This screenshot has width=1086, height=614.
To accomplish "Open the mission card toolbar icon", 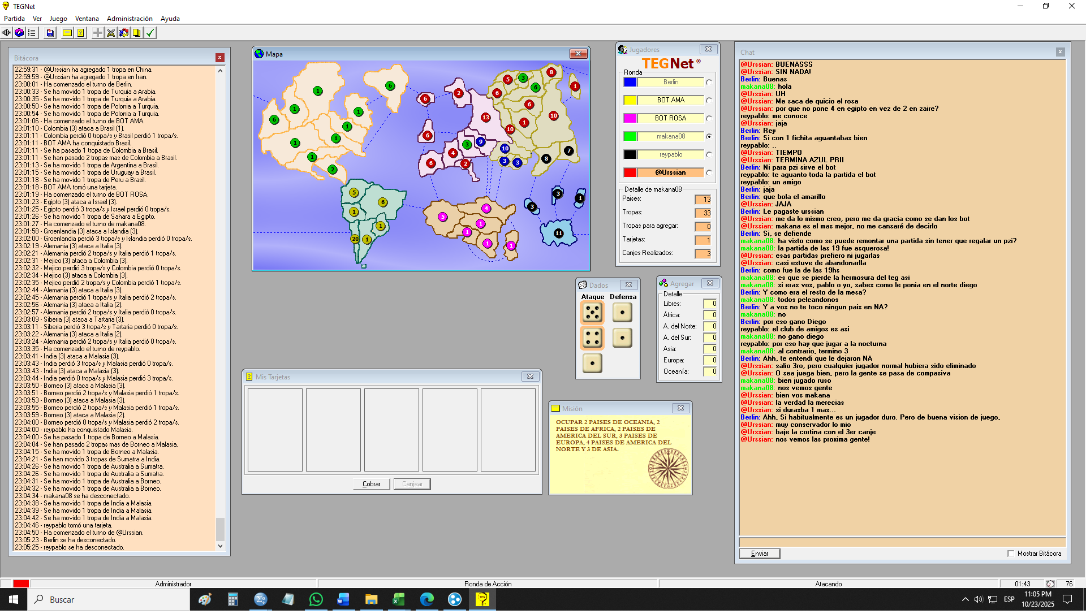I will coord(67,33).
